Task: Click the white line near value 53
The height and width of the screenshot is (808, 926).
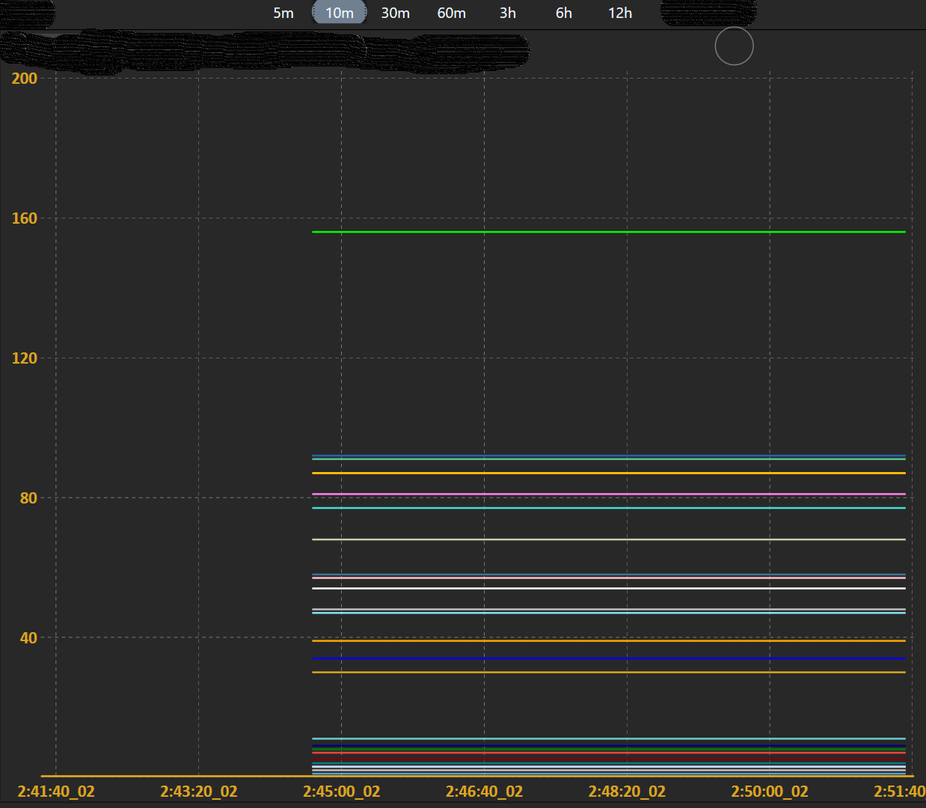Action: (x=598, y=590)
